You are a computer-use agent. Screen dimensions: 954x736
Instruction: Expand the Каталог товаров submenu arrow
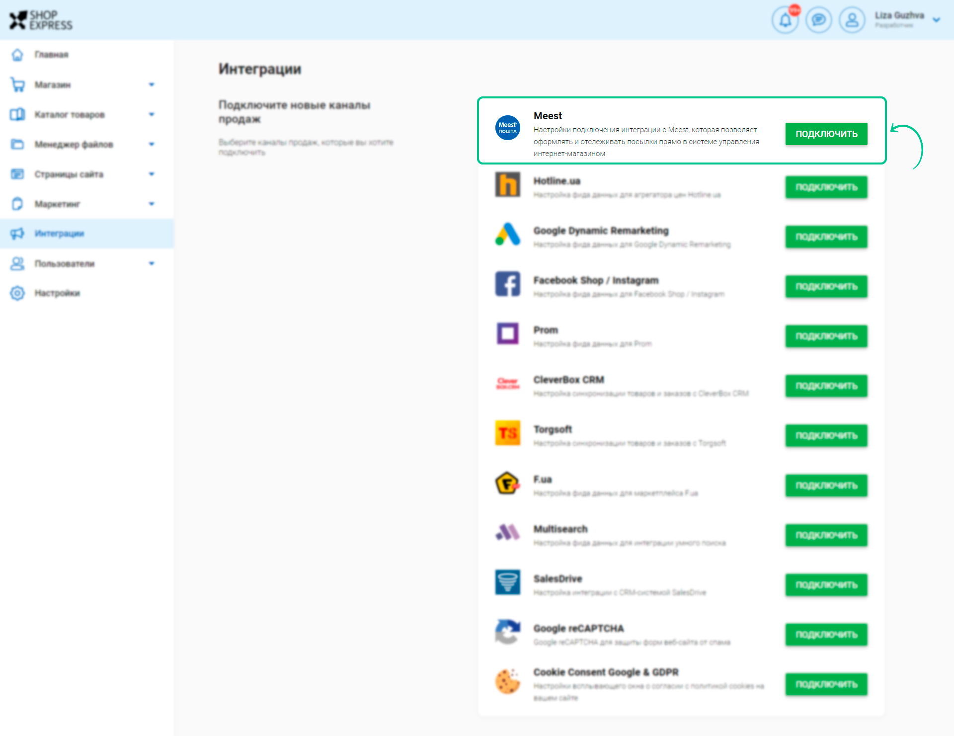click(152, 115)
